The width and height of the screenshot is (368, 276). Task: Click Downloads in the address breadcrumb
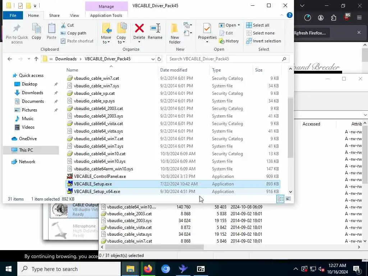tap(66, 59)
